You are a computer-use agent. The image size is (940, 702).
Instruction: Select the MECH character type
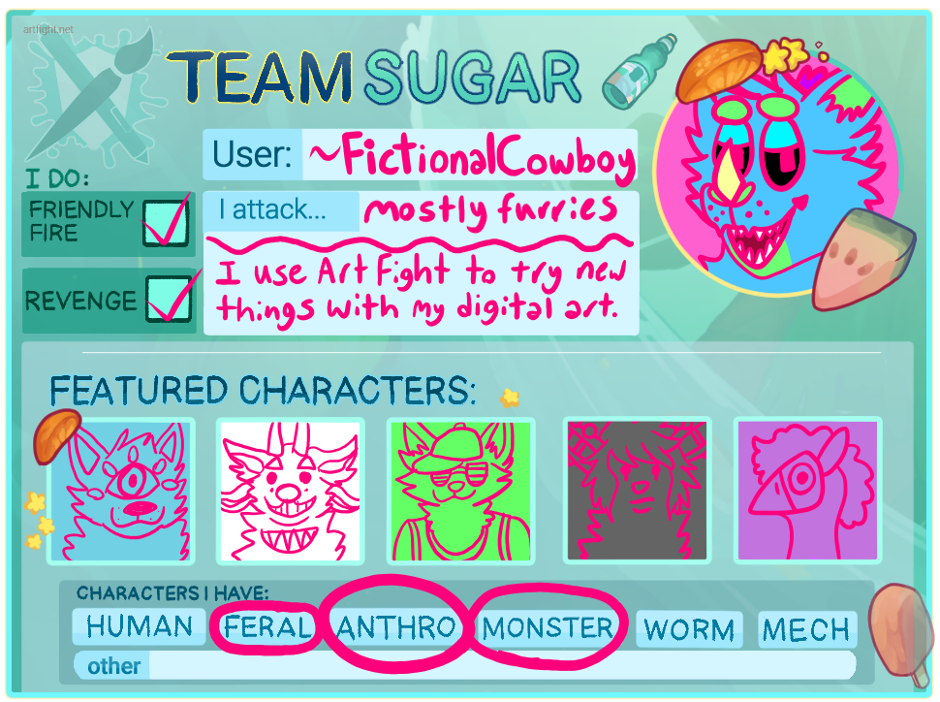(807, 630)
